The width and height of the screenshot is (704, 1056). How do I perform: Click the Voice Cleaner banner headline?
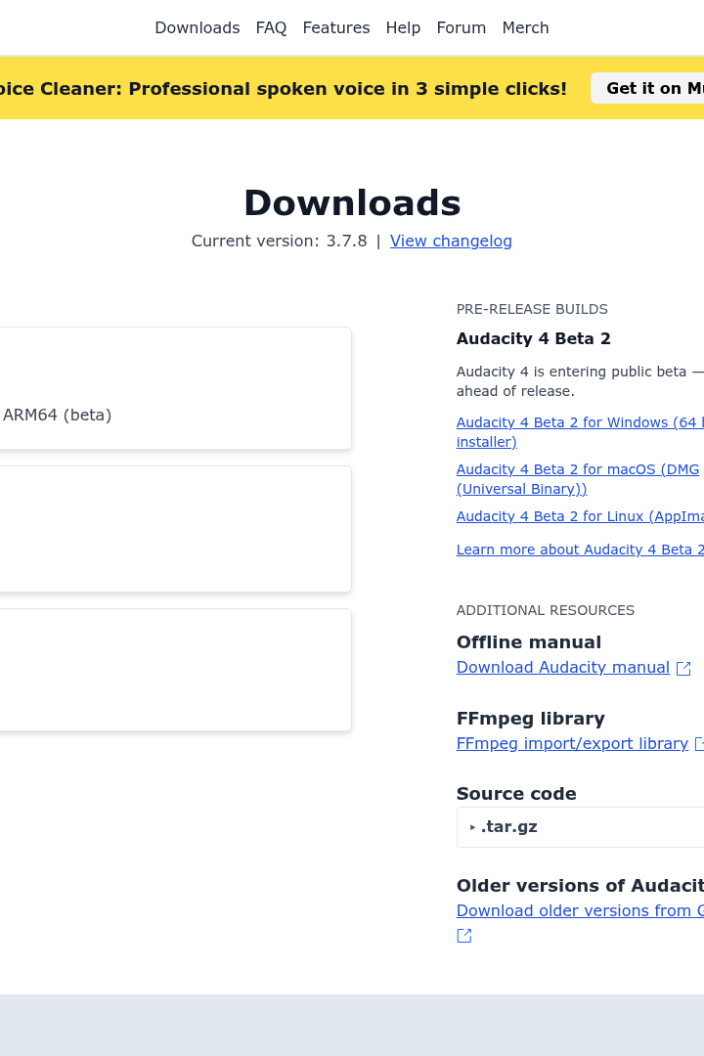pyautogui.click(x=283, y=89)
